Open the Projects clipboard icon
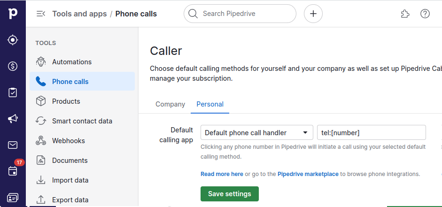442x207 pixels. point(13,92)
